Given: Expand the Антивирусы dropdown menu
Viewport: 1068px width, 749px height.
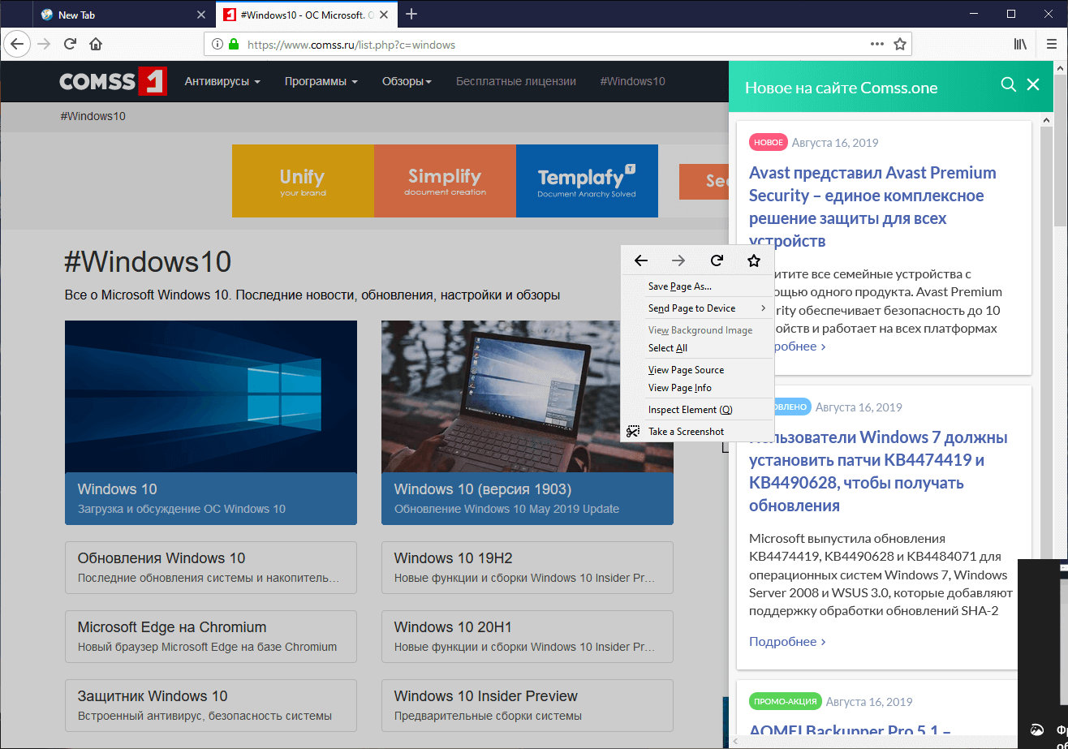Looking at the screenshot, I should click(x=222, y=81).
